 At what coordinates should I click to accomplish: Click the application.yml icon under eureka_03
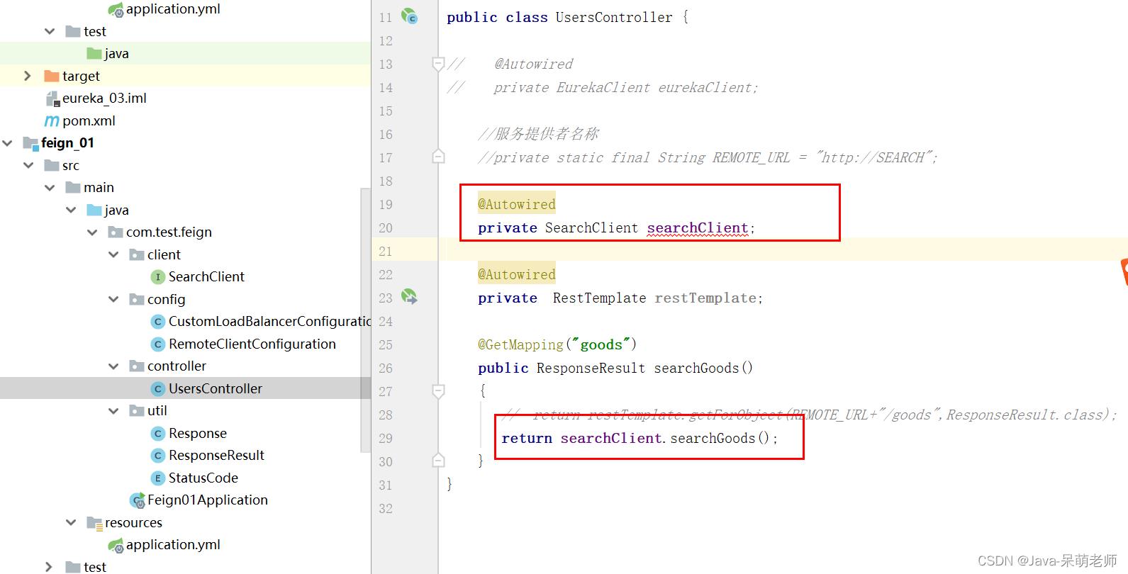click(x=116, y=10)
